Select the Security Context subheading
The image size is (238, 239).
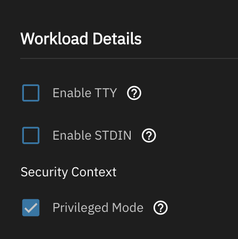(x=69, y=172)
